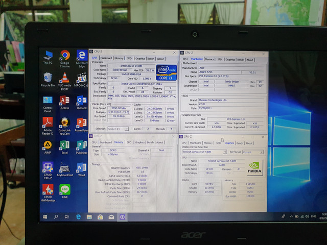Launch Publisher from desktop
327x245 pixels.
(82, 147)
